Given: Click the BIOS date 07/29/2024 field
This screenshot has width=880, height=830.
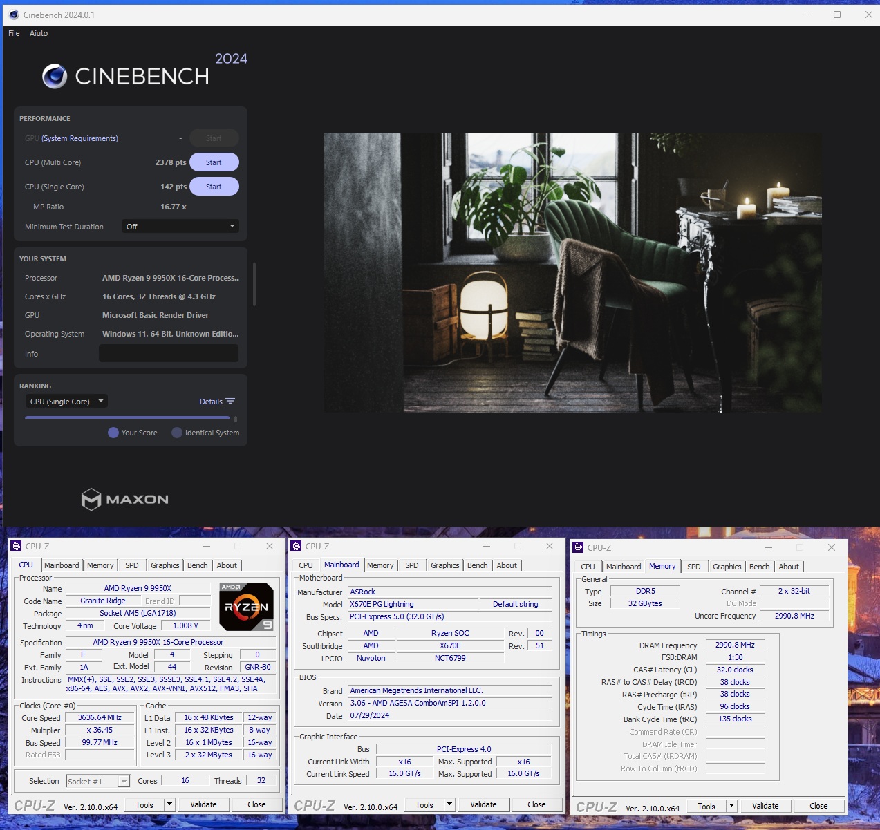Looking at the screenshot, I should [450, 715].
